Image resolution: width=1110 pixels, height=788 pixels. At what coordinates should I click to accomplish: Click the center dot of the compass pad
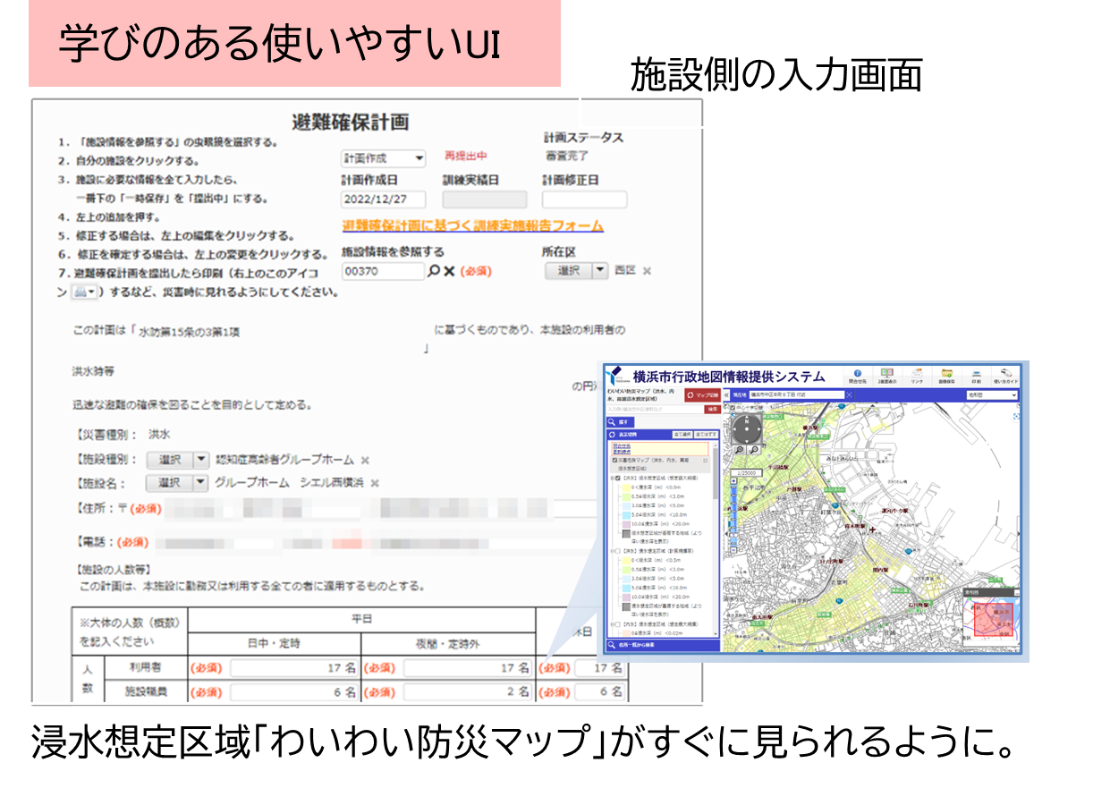click(747, 429)
